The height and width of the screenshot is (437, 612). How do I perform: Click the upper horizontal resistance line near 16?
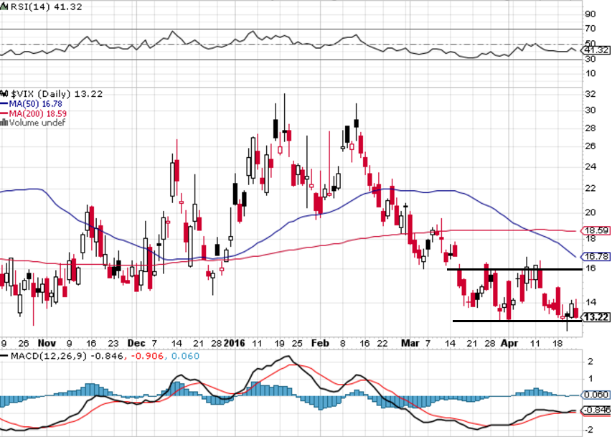coord(514,269)
